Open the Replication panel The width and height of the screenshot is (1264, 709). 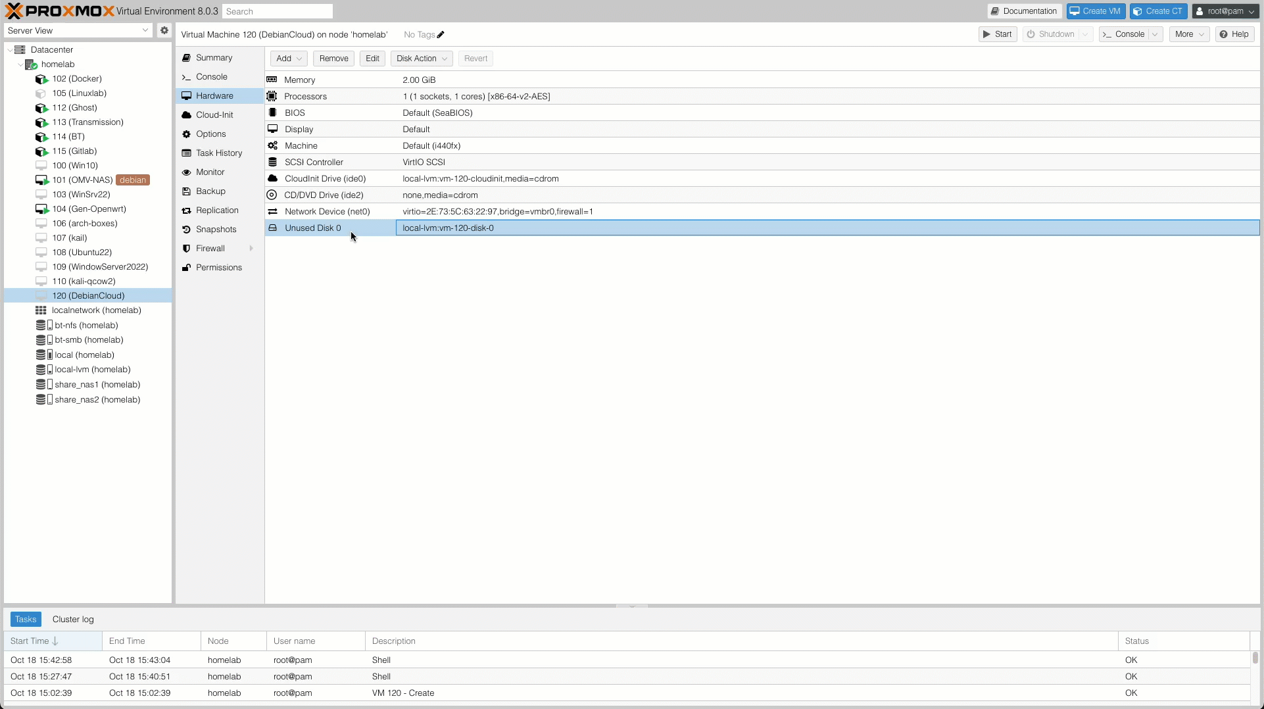tap(220, 210)
